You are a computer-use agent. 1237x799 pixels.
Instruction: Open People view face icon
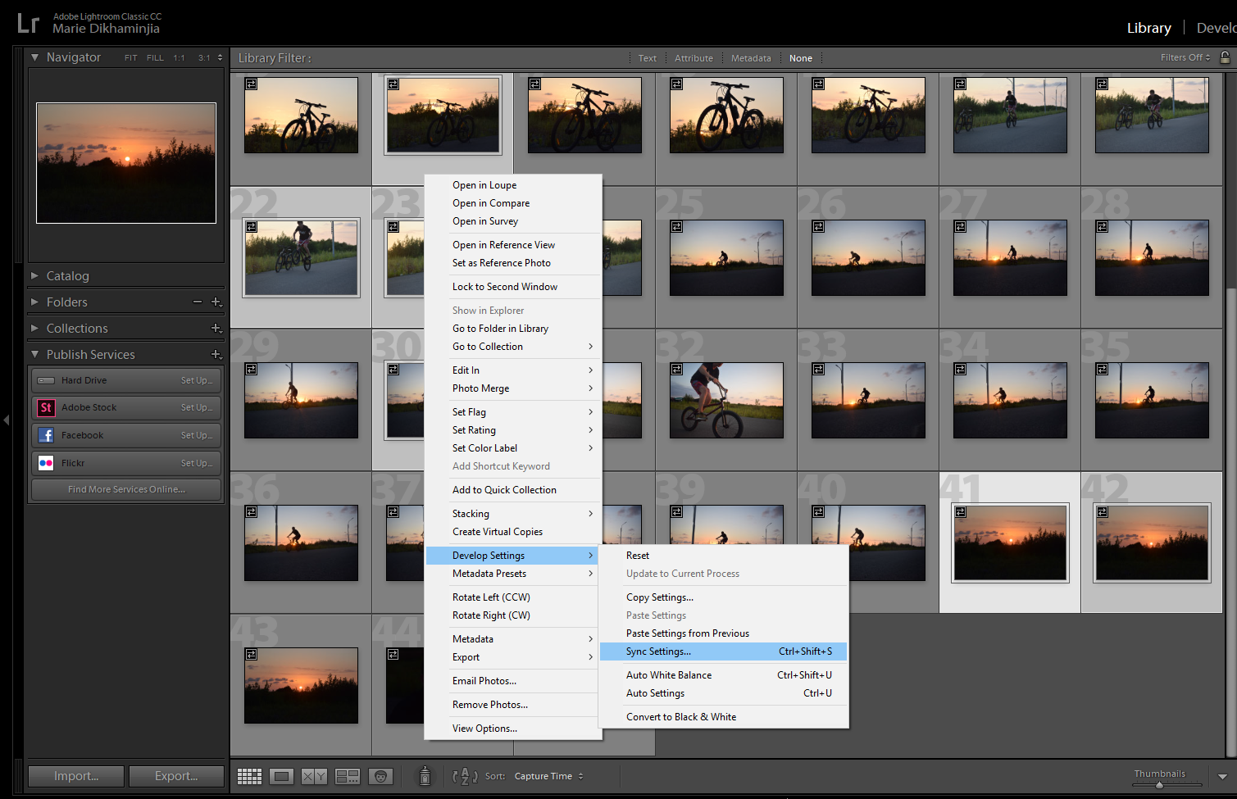click(380, 776)
